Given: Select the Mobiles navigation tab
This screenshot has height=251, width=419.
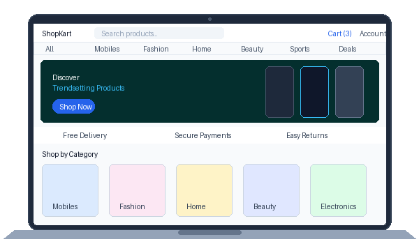Looking at the screenshot, I should click(107, 49).
